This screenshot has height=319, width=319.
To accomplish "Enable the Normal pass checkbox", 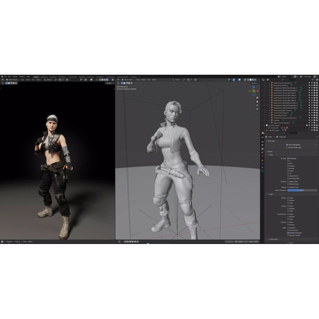I will [x=288, y=168].
